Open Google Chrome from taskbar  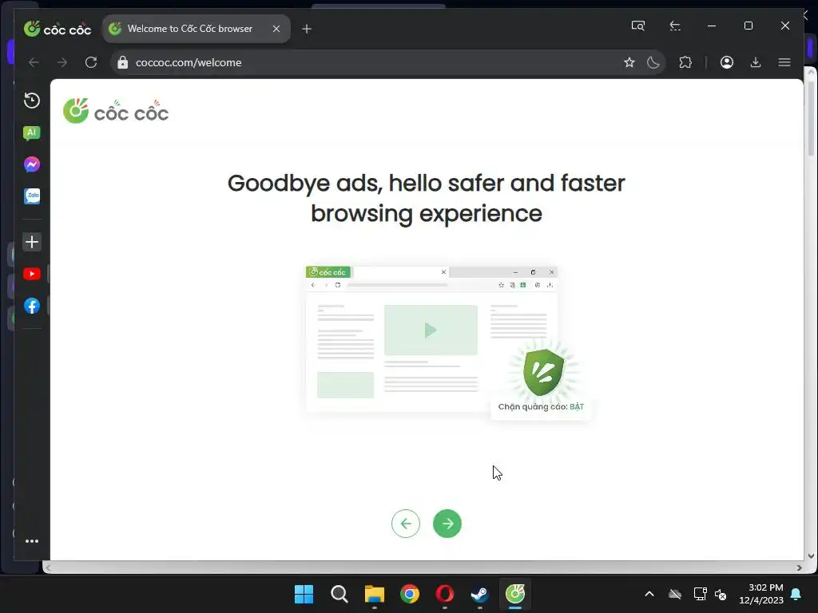click(x=410, y=594)
